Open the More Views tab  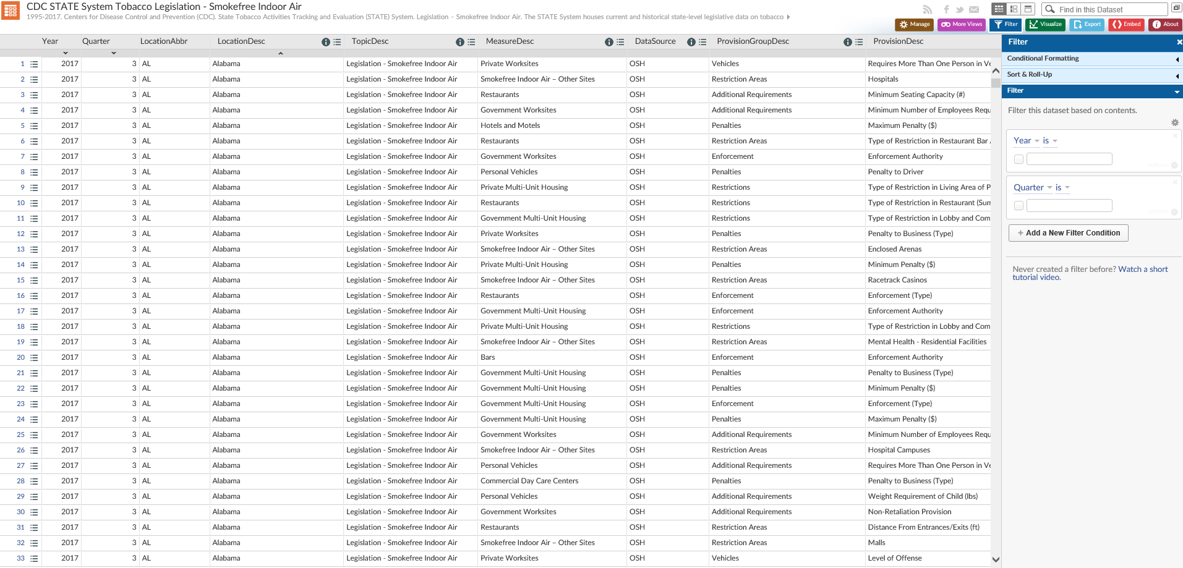pyautogui.click(x=962, y=25)
